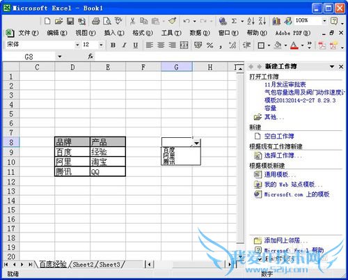This screenshot has height=280, width=348.
Task: Open a file with the Open folder icon
Action: click(x=58, y=21)
